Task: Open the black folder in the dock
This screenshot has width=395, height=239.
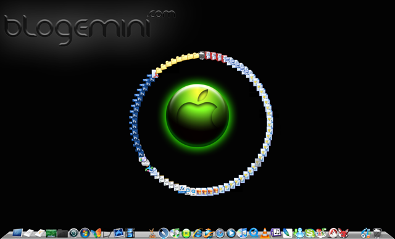Action: pos(62,233)
